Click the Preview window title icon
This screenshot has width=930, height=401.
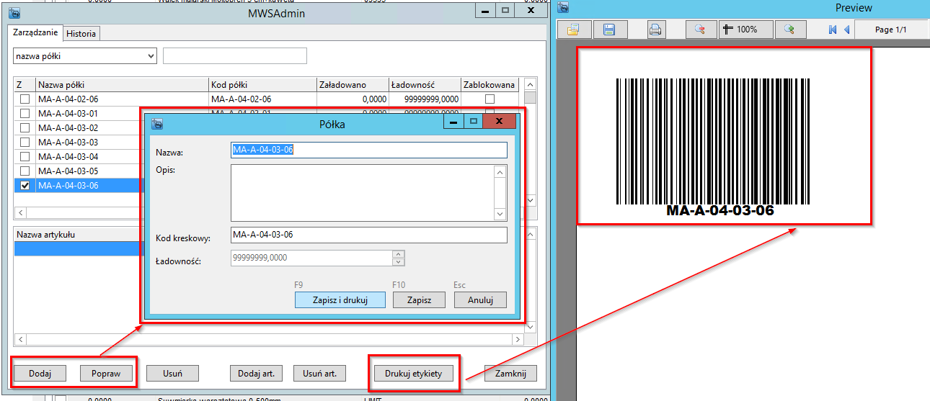[x=564, y=8]
